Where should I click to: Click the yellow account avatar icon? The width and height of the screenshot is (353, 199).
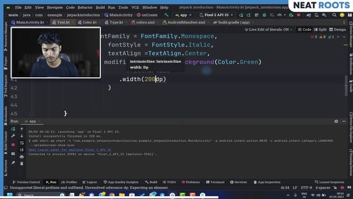point(342,15)
